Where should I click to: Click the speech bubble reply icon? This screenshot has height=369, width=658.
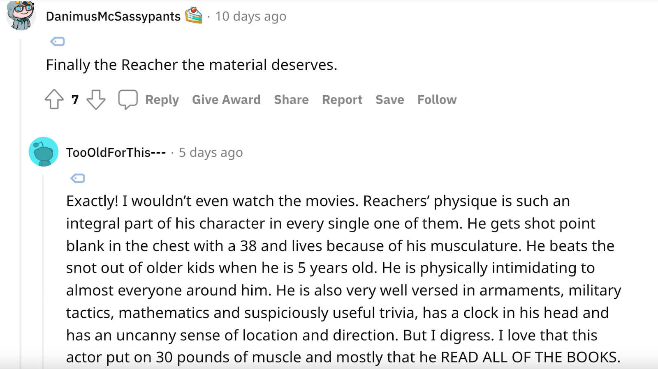point(127,99)
